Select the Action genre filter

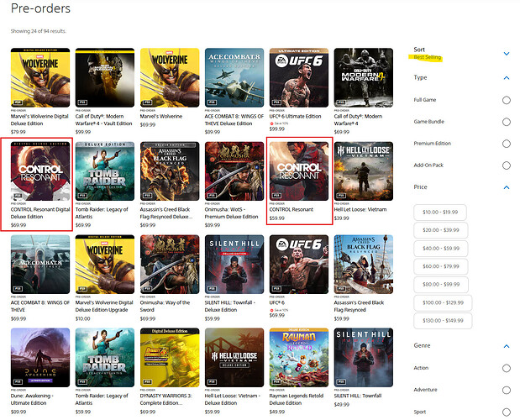506,368
